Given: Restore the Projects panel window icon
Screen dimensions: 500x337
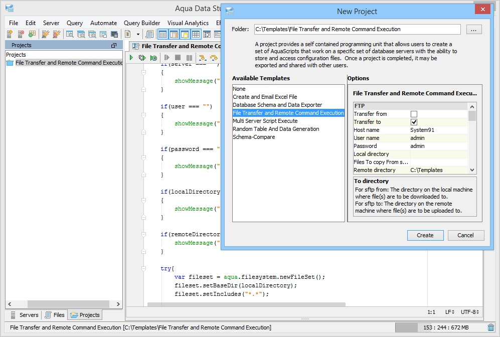Looking at the screenshot, I should click(x=114, y=45).
